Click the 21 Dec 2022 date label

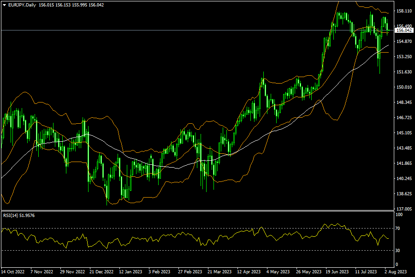click(101, 272)
